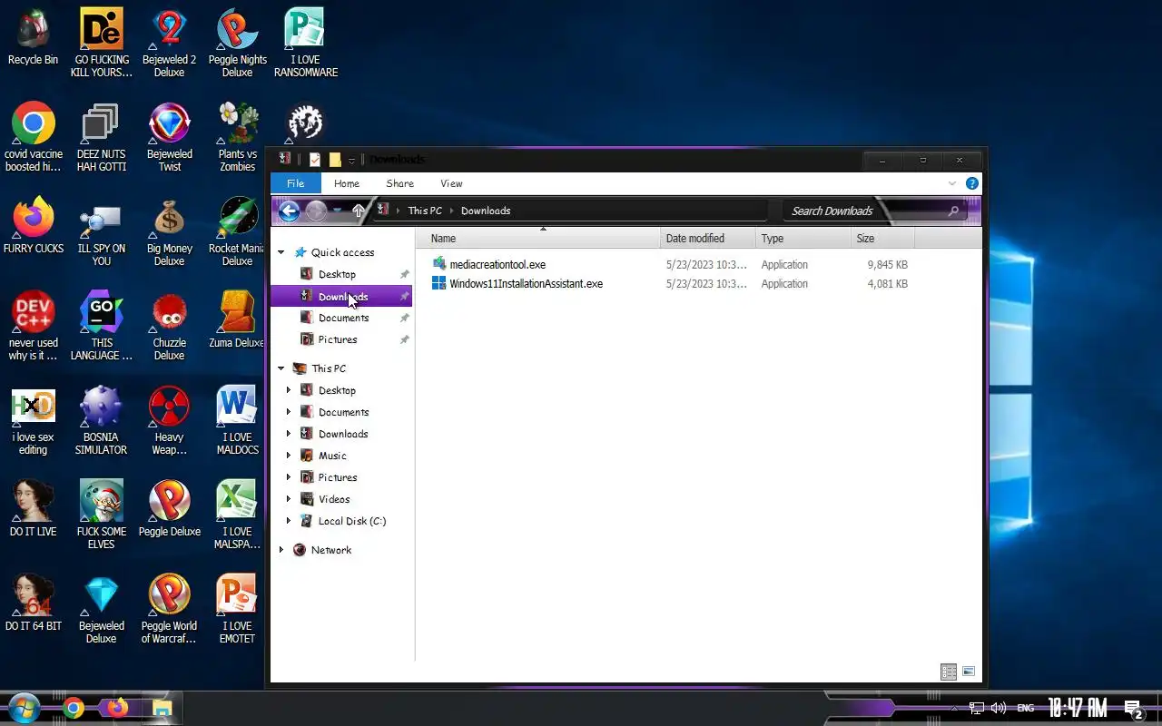Select the Peggle World of Warcraft desktop icon
1162x726 pixels.
(x=169, y=610)
